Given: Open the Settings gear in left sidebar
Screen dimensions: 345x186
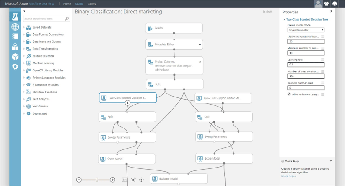Looking at the screenshot, I should (15, 66).
